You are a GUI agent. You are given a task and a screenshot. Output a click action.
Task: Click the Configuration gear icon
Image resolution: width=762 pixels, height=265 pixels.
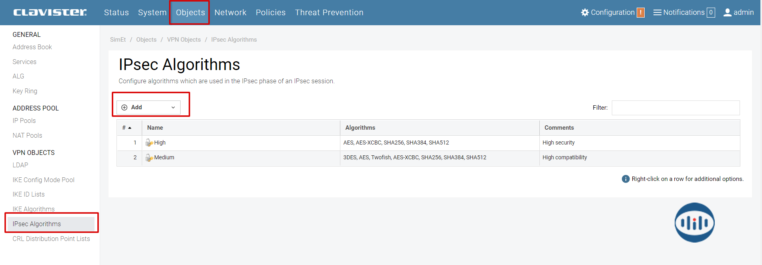pyautogui.click(x=585, y=12)
